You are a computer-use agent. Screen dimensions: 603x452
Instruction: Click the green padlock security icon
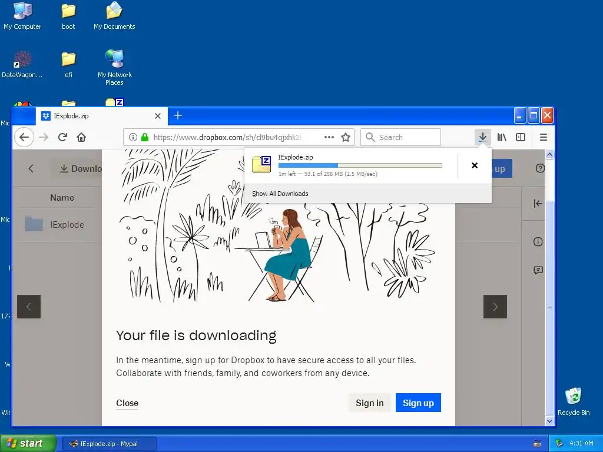click(x=145, y=137)
